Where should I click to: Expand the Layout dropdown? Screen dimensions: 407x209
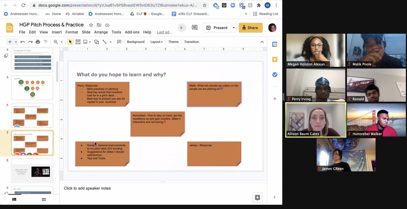tap(156, 42)
